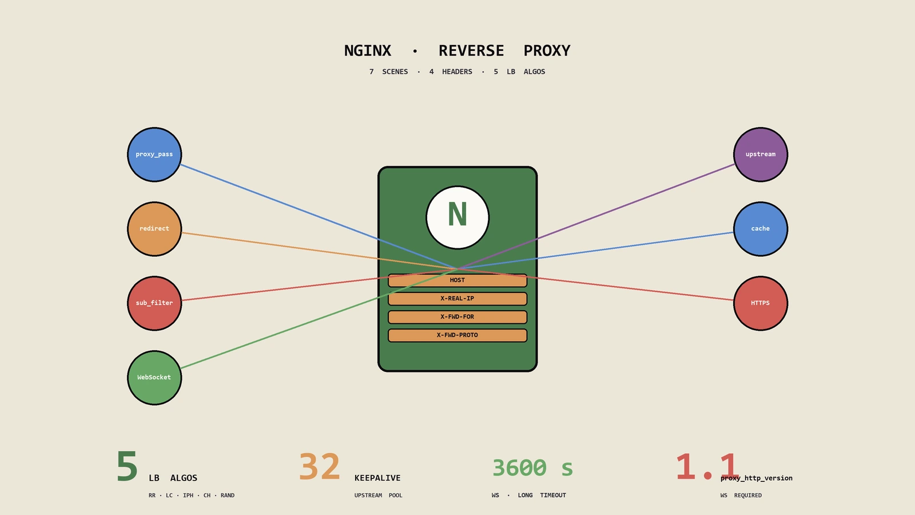Click the RR · LC · IPH · CH · RAND text

pos(192,496)
